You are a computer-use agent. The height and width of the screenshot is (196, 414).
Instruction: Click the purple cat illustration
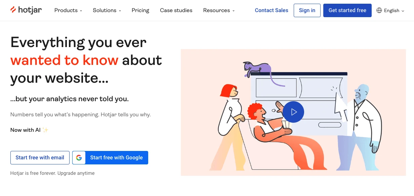click(257, 69)
